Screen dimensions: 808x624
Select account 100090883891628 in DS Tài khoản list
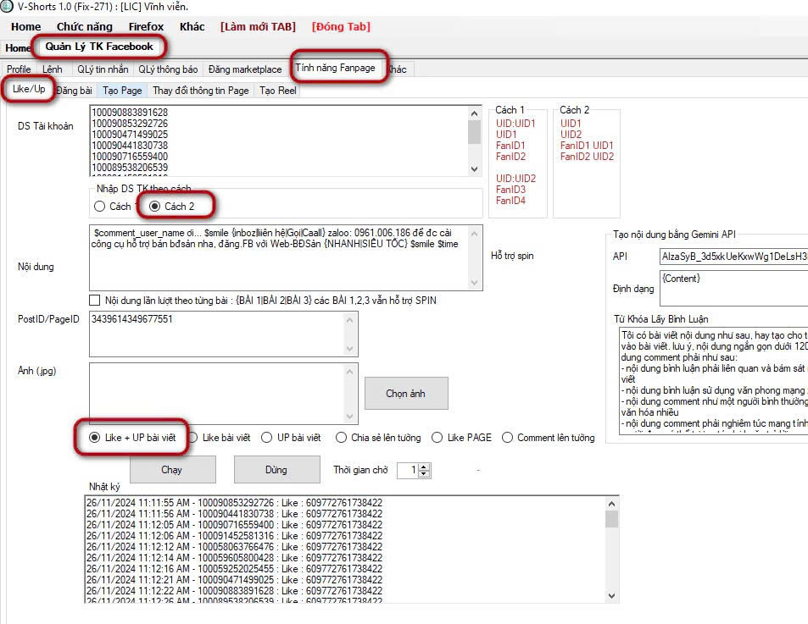coord(130,113)
